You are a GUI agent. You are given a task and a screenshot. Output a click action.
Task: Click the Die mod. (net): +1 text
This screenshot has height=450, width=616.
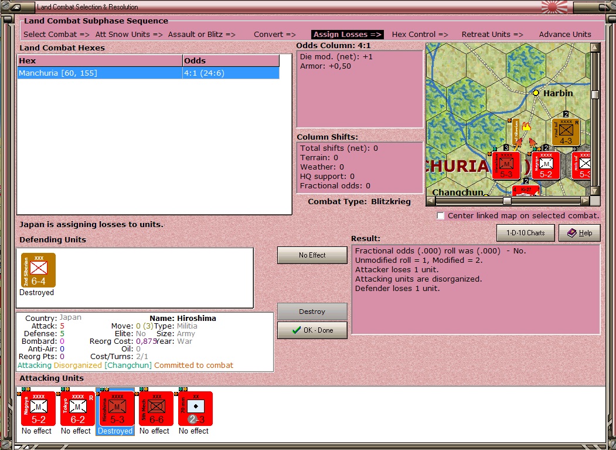(336, 57)
